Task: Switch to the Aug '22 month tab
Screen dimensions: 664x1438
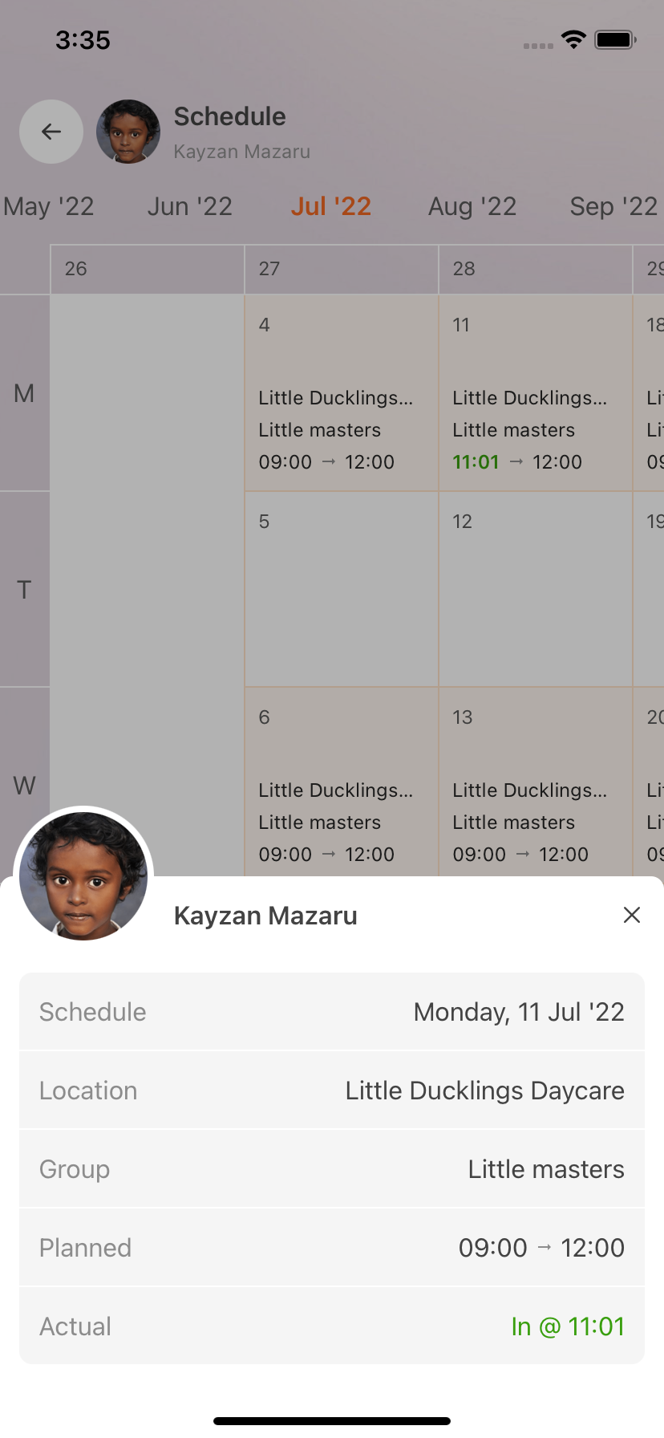Action: pos(472,207)
